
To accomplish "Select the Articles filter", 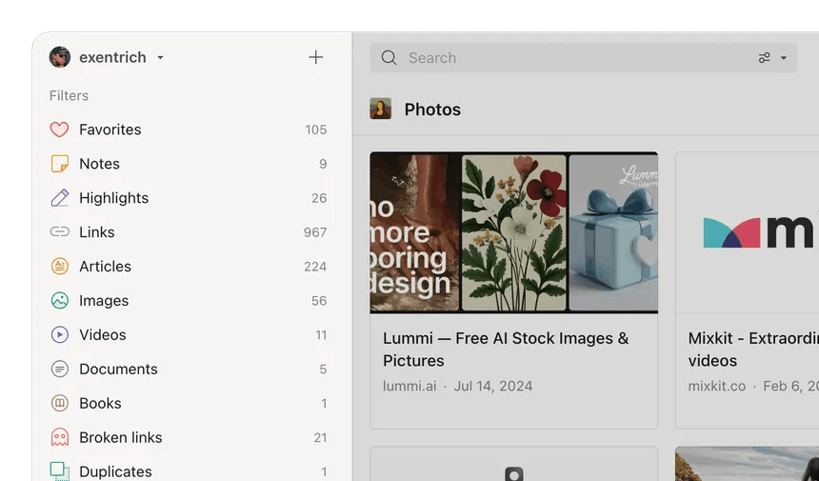I will click(x=188, y=267).
